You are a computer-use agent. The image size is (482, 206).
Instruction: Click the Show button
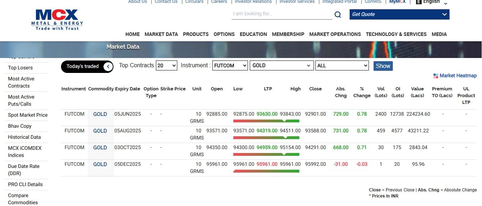383,66
